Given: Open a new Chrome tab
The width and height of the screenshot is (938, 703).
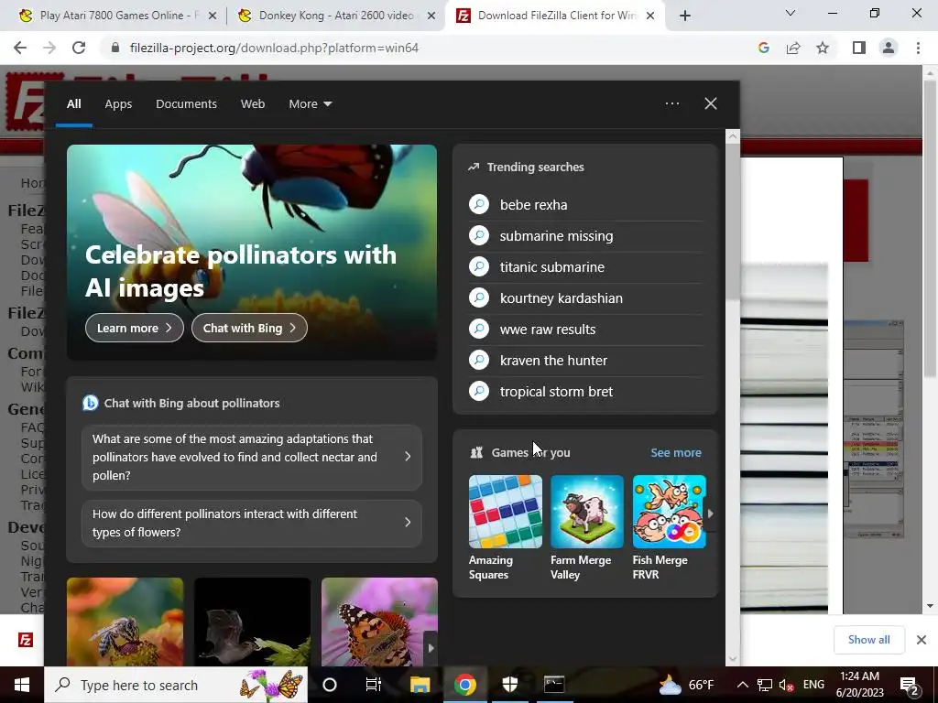Looking at the screenshot, I should coord(685,16).
